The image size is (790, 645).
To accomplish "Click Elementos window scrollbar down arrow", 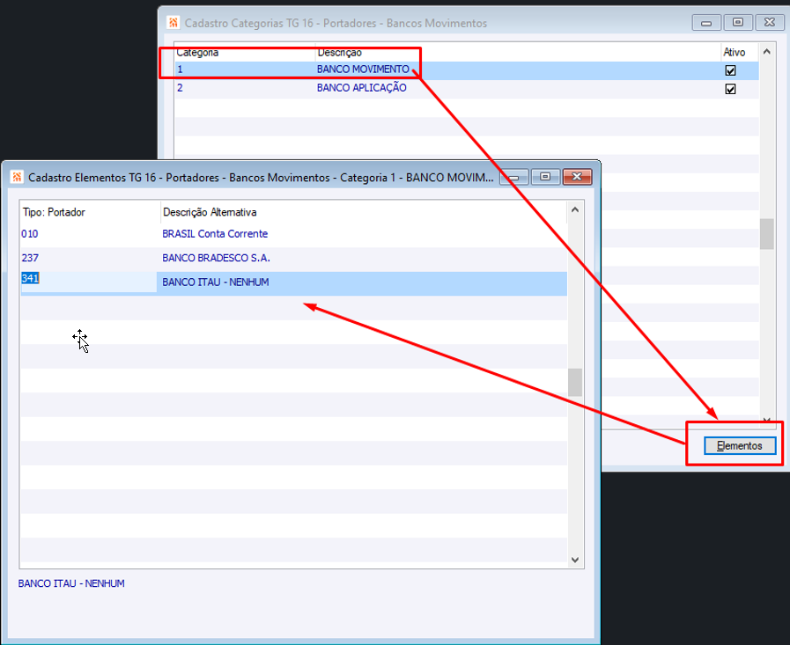I will 575,560.
